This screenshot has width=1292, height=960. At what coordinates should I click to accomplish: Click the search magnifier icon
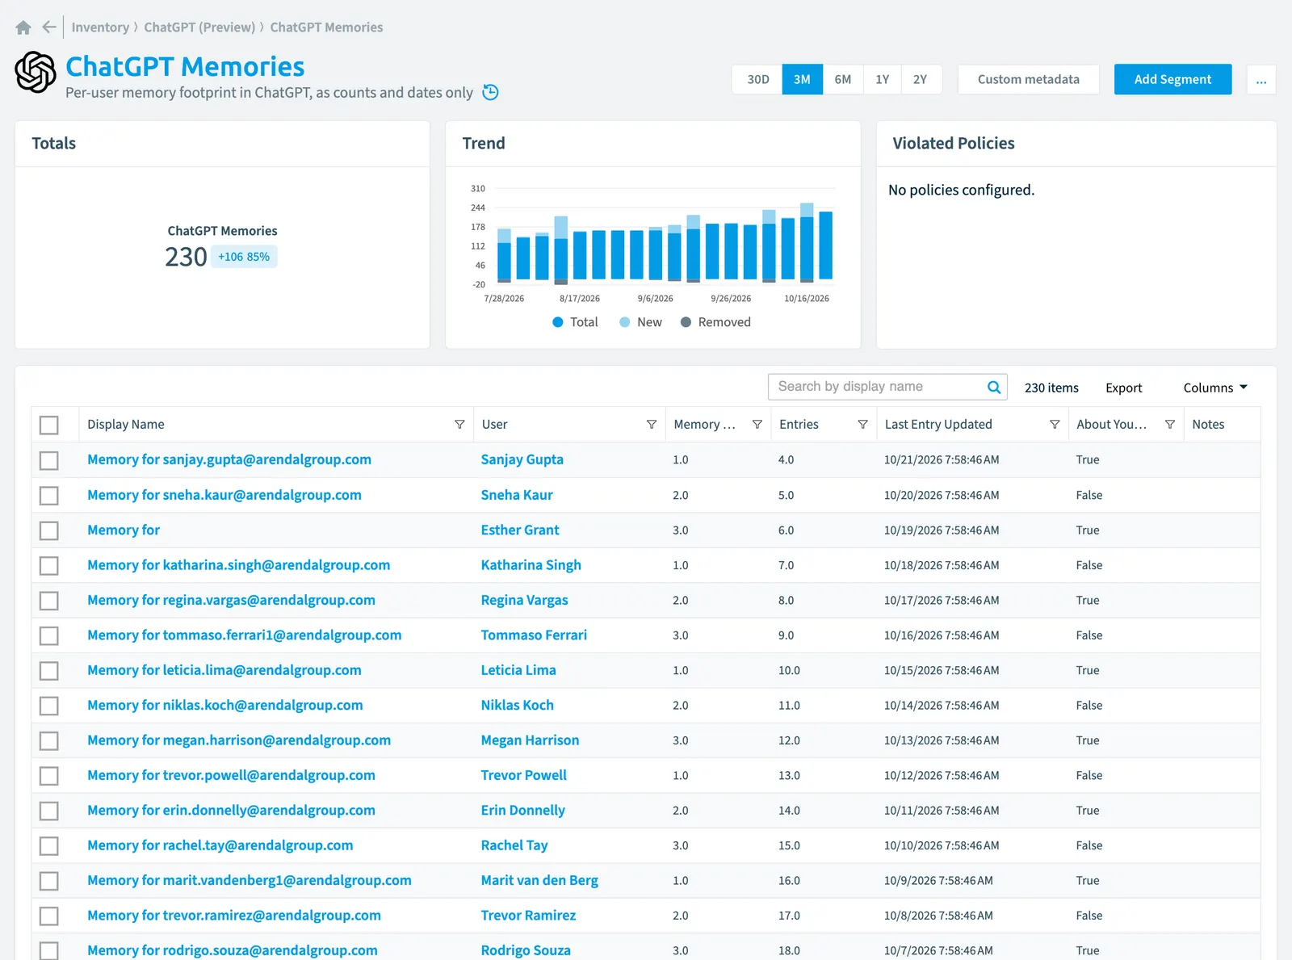994,387
